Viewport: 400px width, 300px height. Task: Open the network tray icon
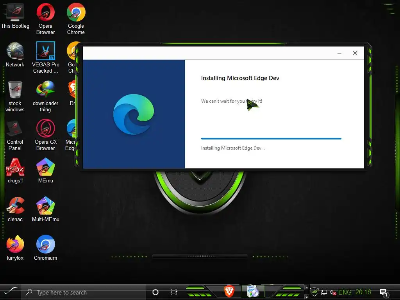[x=324, y=292]
